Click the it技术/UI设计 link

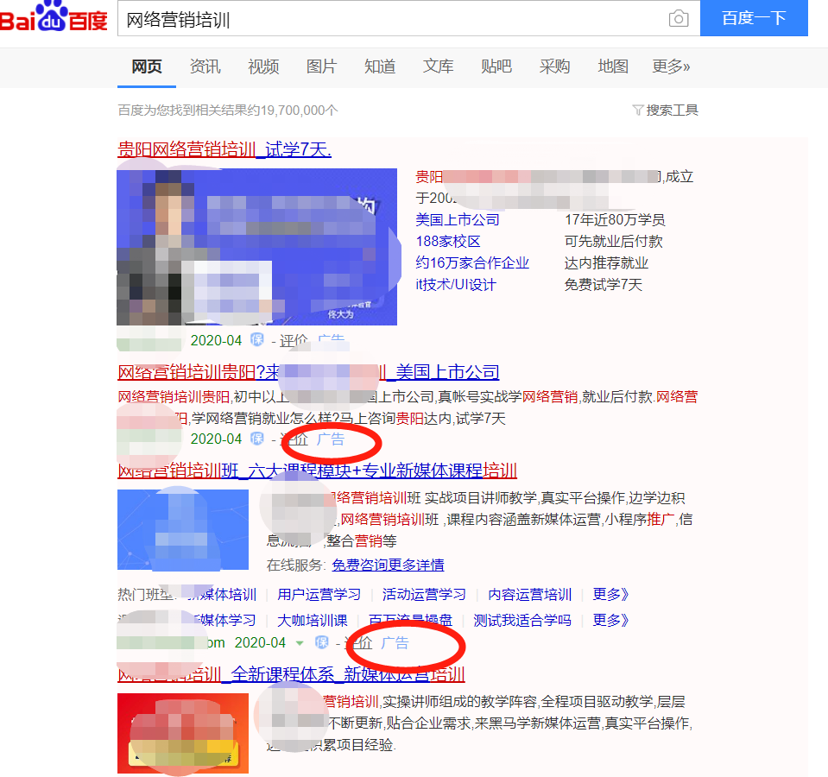tap(456, 285)
